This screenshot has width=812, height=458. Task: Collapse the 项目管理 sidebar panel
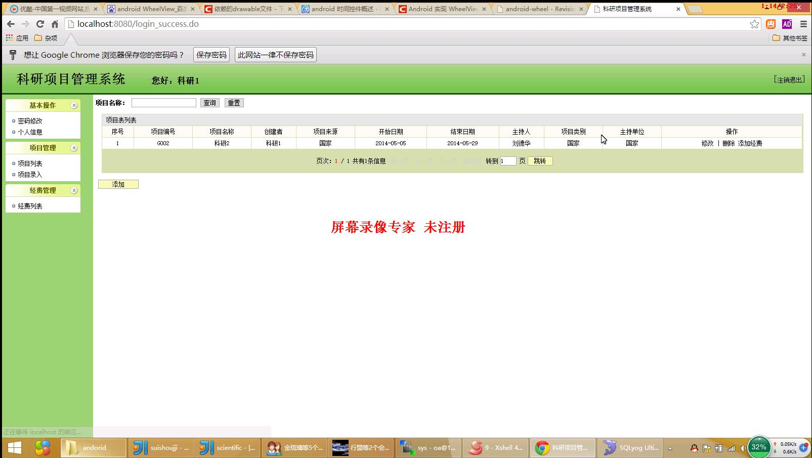74,148
